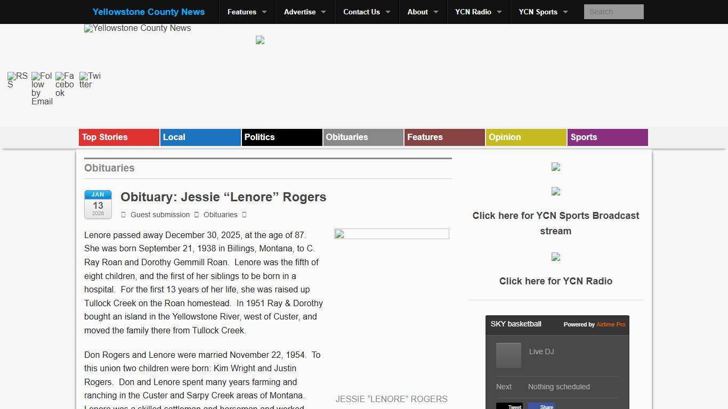The height and width of the screenshot is (409, 728).
Task: Click the Yellowstone County News logo image
Action: (137, 28)
